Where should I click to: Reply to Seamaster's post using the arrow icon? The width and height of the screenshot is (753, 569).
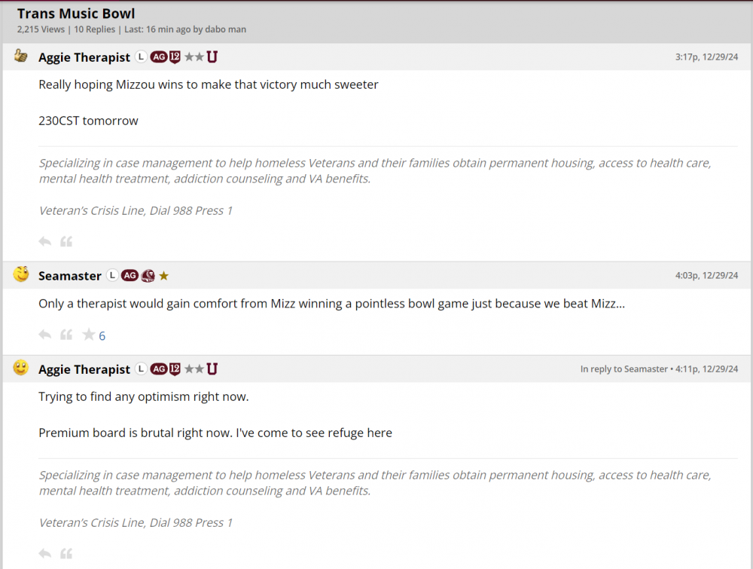tap(45, 335)
